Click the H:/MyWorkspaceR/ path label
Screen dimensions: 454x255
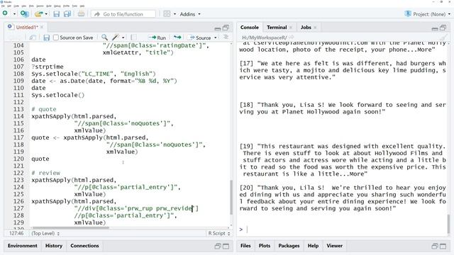(x=264, y=38)
